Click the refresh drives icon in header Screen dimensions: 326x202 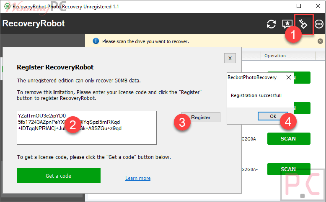click(x=271, y=24)
